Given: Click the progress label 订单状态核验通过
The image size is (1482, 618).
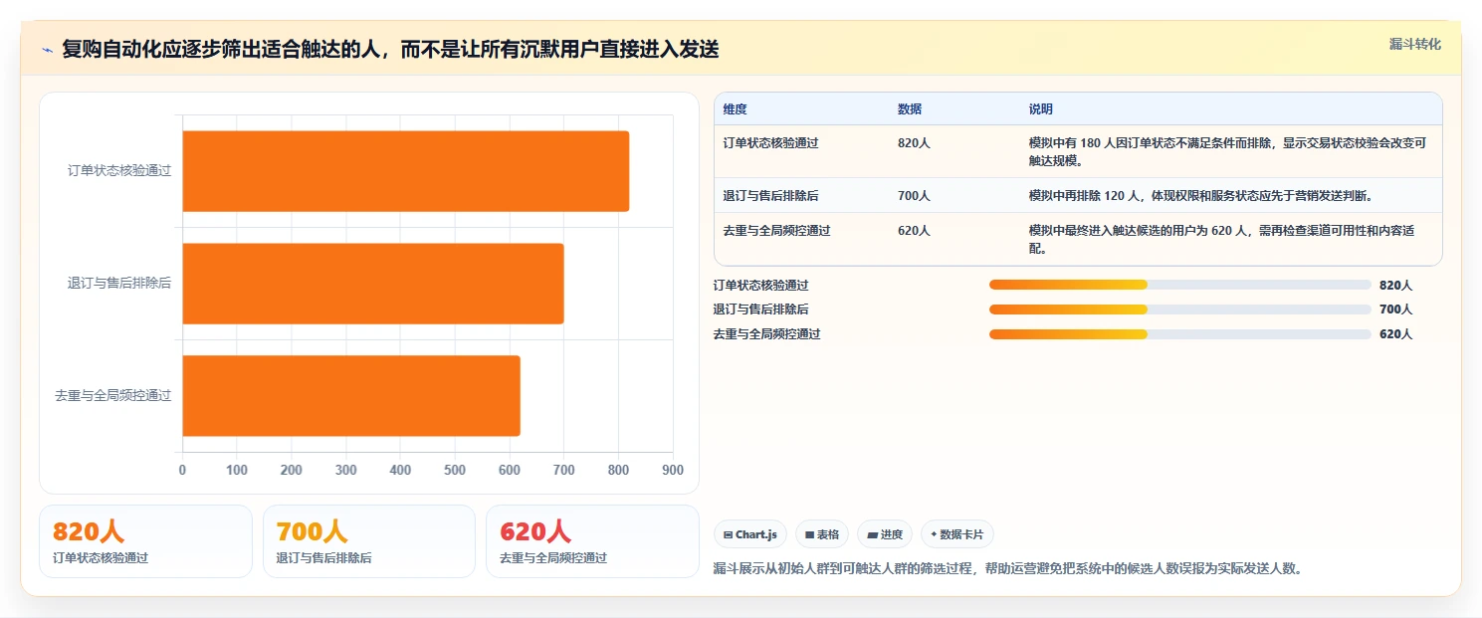Looking at the screenshot, I should click(760, 286).
